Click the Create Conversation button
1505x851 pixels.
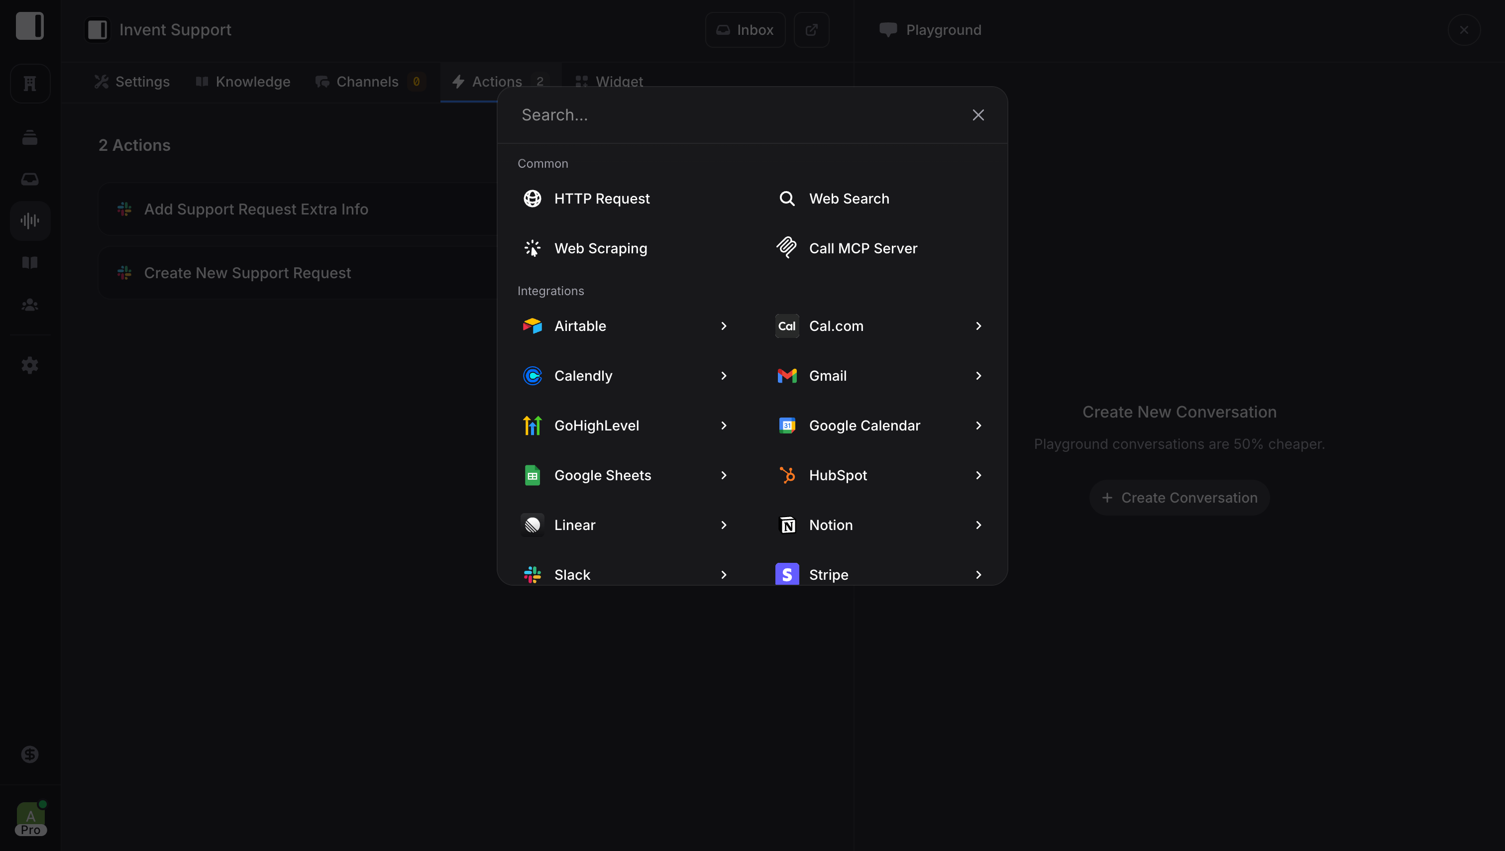tap(1180, 498)
